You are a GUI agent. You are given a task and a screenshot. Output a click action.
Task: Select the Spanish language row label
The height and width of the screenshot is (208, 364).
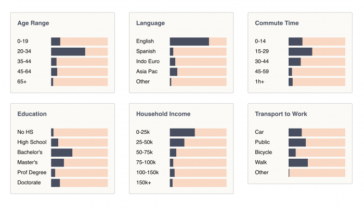pyautogui.click(x=146, y=51)
